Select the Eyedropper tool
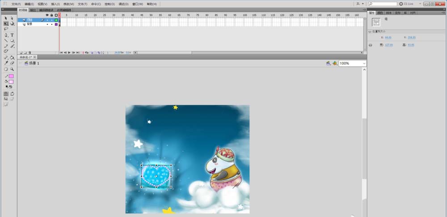The width and height of the screenshot is (447, 217). 6,63
